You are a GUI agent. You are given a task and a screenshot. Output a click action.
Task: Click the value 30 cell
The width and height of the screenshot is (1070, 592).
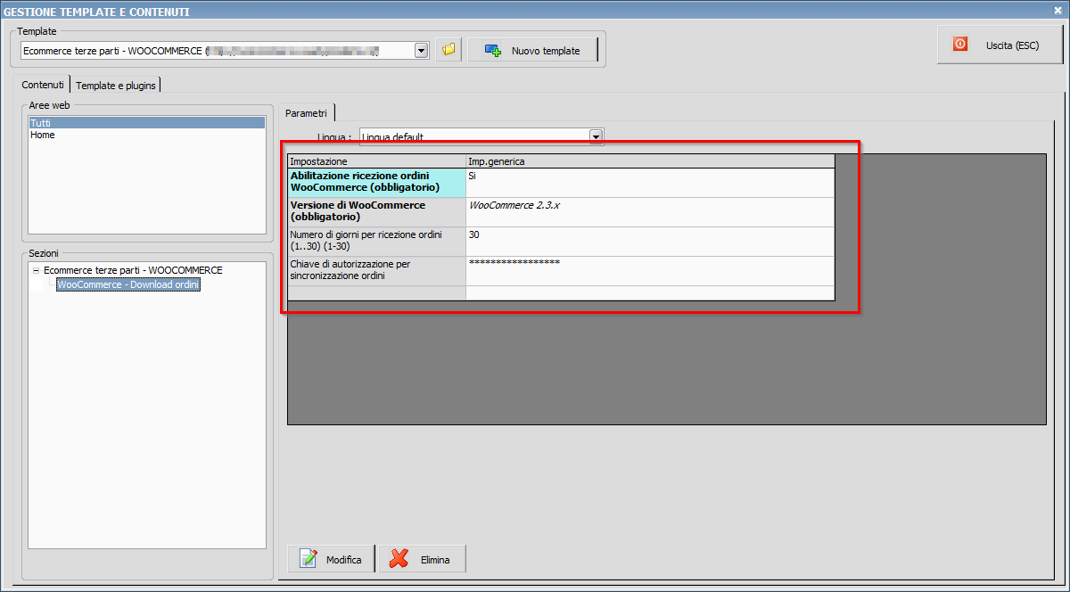[x=650, y=242]
